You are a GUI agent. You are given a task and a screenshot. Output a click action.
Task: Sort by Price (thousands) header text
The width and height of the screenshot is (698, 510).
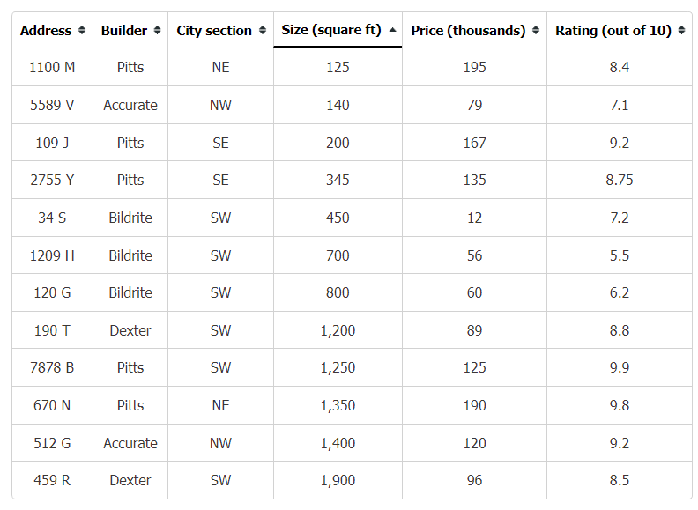click(x=468, y=30)
